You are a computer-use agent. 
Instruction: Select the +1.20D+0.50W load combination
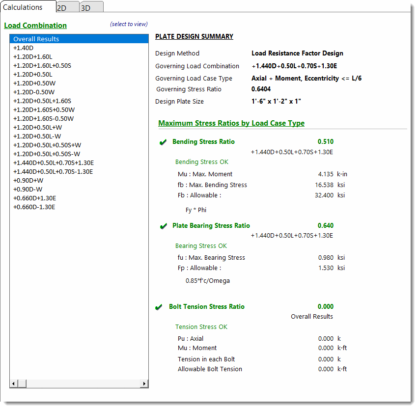33,83
